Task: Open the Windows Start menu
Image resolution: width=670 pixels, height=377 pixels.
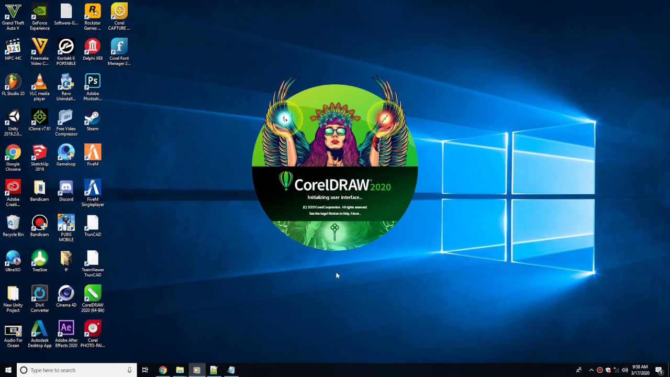Action: (8, 370)
